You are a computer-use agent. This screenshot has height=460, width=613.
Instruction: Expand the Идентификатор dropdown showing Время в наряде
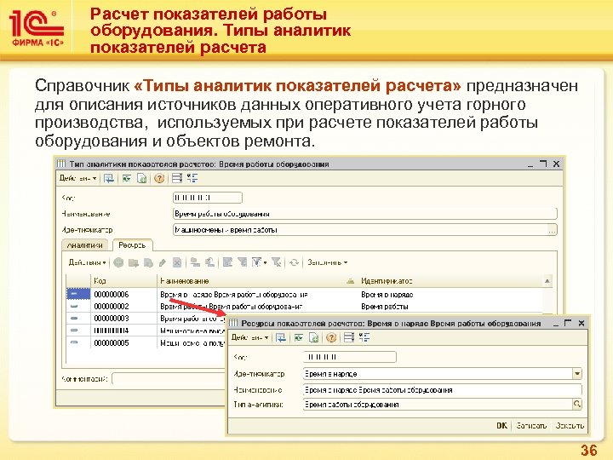(x=577, y=374)
